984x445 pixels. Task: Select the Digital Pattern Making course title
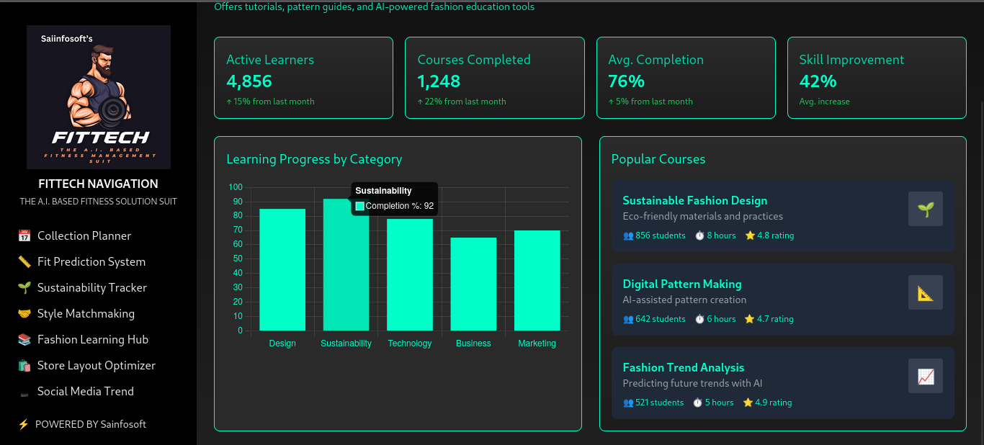pyautogui.click(x=681, y=284)
